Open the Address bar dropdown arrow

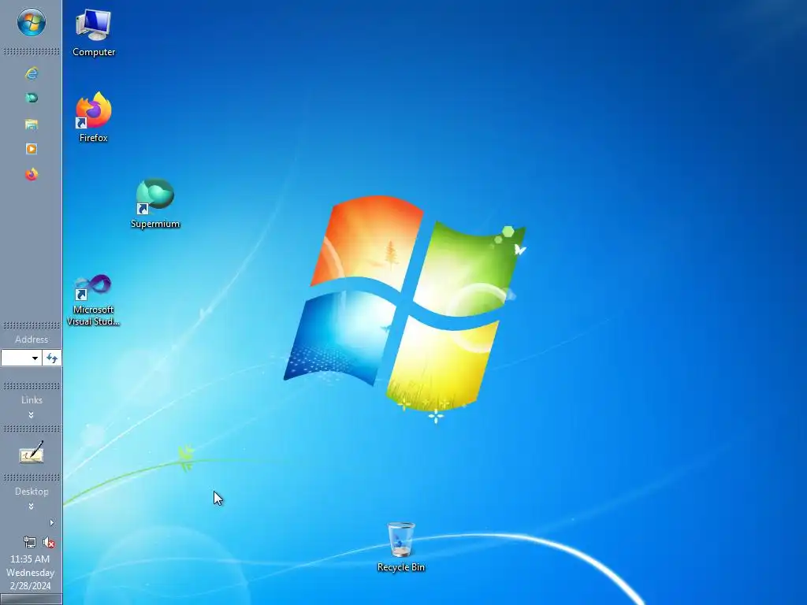coord(35,358)
